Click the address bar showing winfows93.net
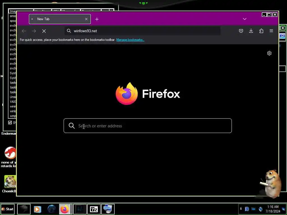 [x=142, y=31]
